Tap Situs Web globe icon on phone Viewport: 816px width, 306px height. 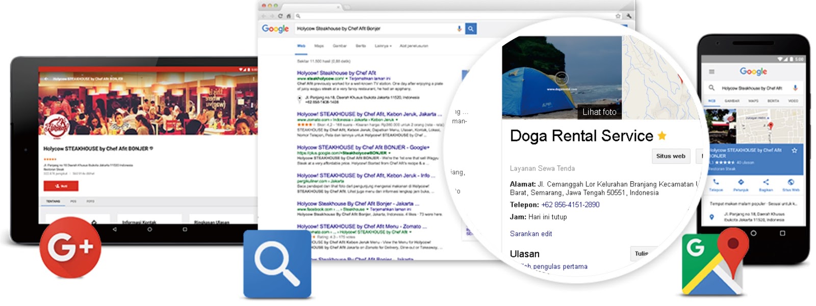[790, 182]
